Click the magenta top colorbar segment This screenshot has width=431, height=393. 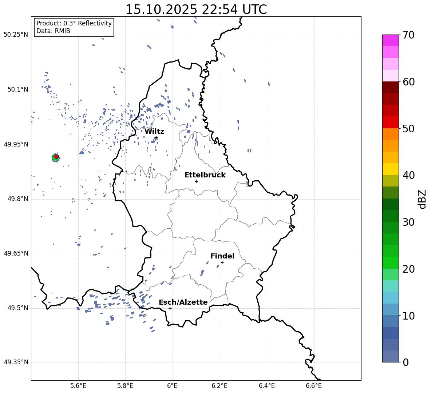pyautogui.click(x=391, y=40)
